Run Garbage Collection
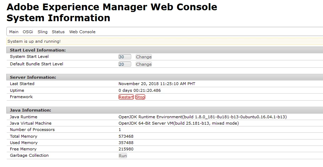Image resolution: width=323 pixels, height=167 pixels. (x=123, y=156)
